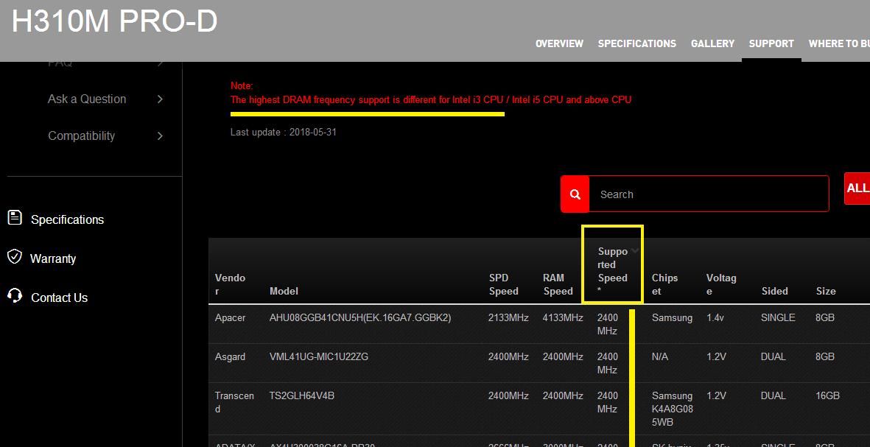
Task: Click the 16GB size in Transcend row
Action: pos(827,395)
